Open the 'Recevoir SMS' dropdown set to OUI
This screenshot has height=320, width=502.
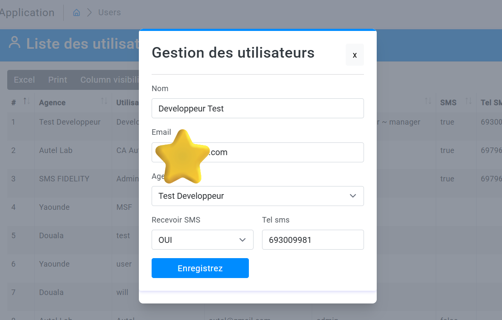click(x=202, y=239)
